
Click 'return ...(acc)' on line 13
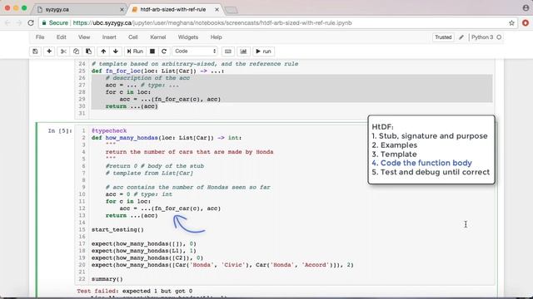pos(132,216)
